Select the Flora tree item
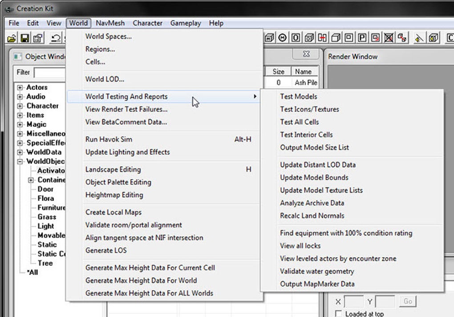Screen dimensions: 454x317 pos(45,198)
